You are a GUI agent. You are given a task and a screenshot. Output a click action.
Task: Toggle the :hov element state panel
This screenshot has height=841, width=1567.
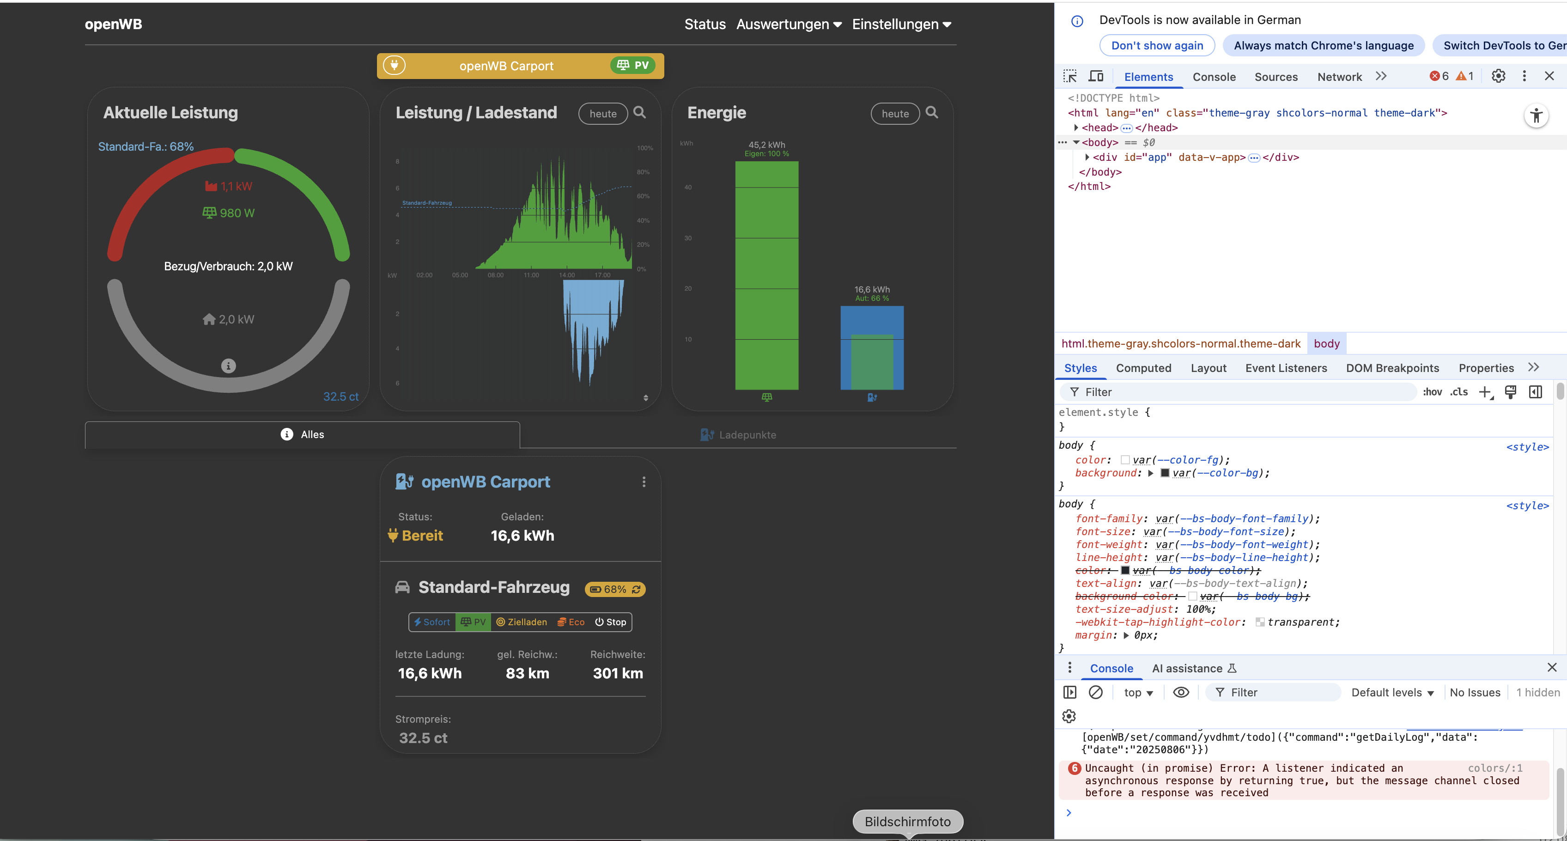(x=1432, y=392)
